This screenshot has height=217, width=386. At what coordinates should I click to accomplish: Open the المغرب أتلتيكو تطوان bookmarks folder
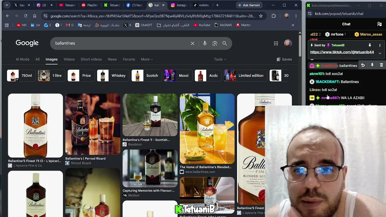173,25
